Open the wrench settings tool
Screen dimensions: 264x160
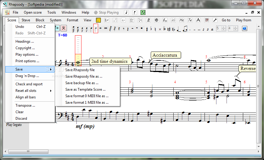click(x=215, y=20)
